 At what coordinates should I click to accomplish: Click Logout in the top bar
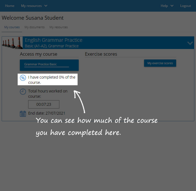point(186,6)
